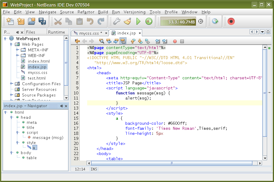The height and width of the screenshot is (182, 274).
Task: Click the New File toolbar icon
Action: [10, 21]
